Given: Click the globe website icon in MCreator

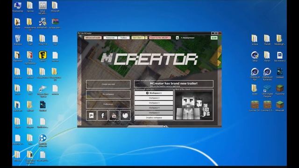Looking at the screenshot, I should pyautogui.click(x=125, y=115).
